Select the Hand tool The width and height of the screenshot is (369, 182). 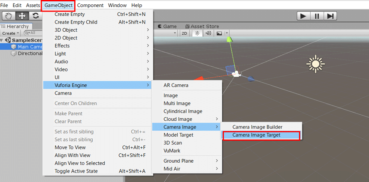9,16
